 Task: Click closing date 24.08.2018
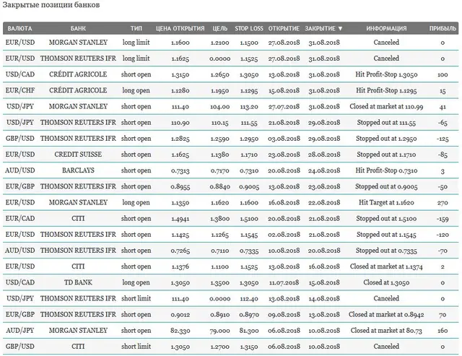click(324, 170)
